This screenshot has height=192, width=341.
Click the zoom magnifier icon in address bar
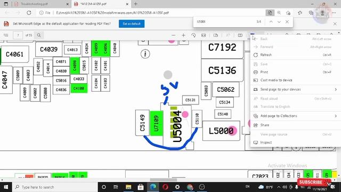(x=279, y=13)
